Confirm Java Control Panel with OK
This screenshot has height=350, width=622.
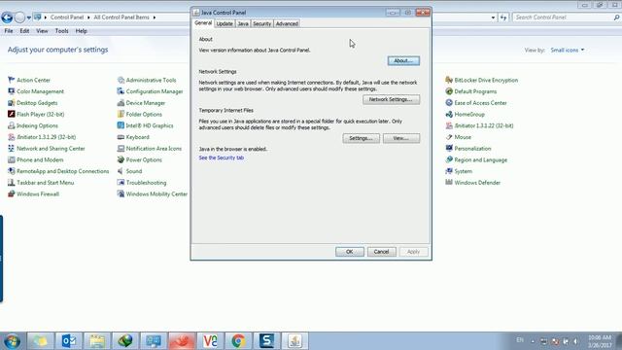[x=350, y=252]
